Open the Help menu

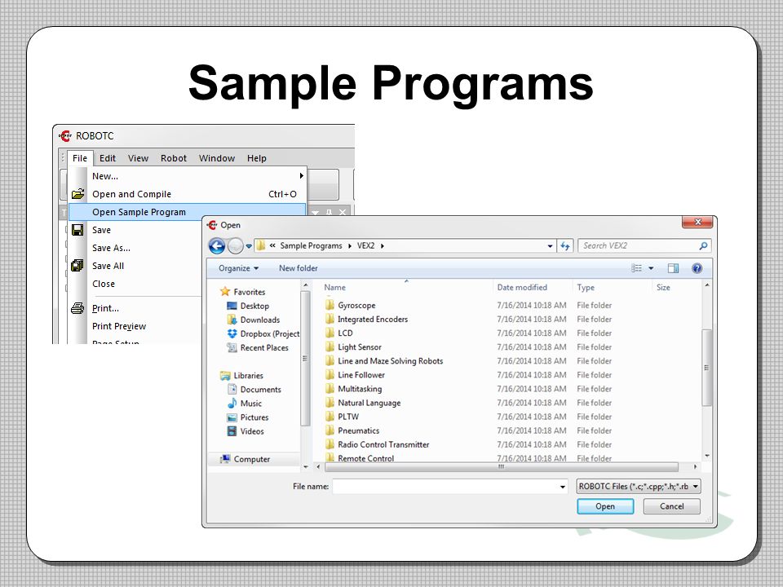257,158
